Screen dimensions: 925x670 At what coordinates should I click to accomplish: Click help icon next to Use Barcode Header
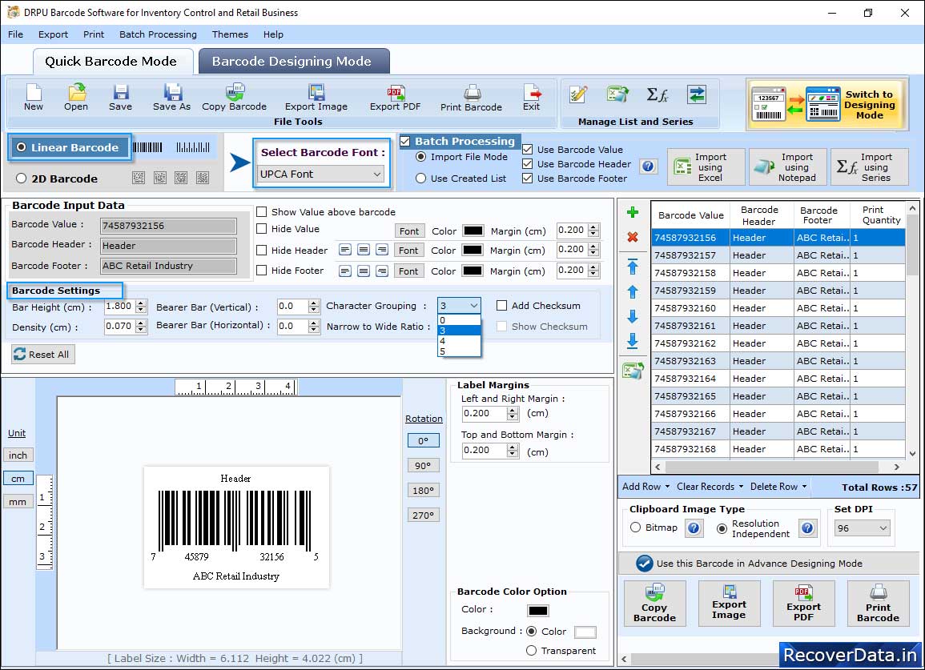[x=648, y=166]
